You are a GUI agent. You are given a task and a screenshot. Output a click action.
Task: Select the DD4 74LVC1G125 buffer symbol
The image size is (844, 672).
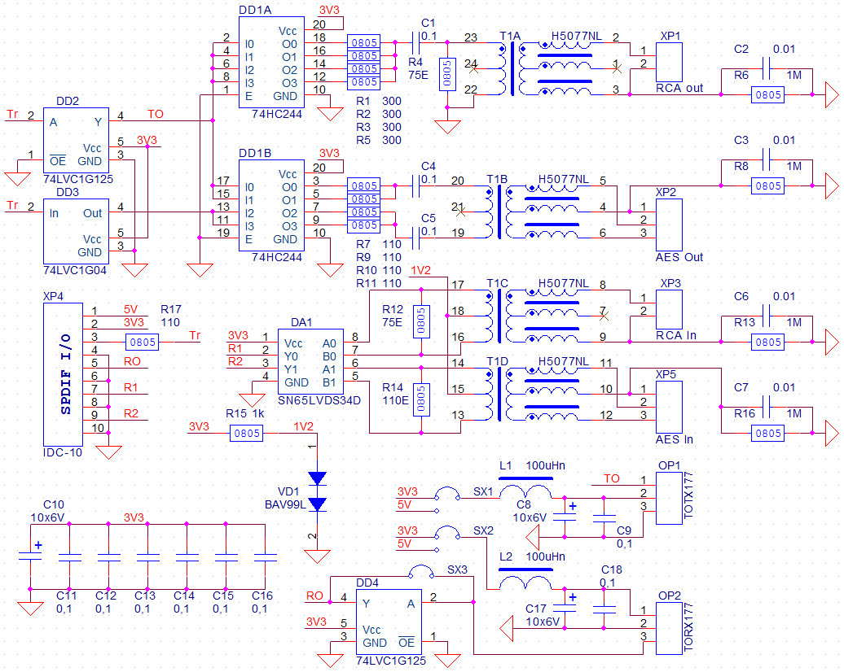click(389, 622)
